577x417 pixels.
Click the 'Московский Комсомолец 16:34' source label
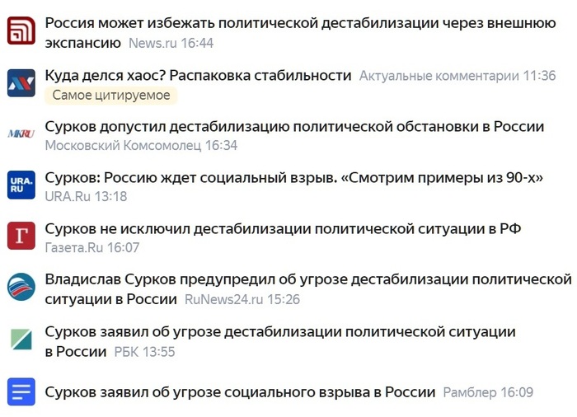point(141,146)
